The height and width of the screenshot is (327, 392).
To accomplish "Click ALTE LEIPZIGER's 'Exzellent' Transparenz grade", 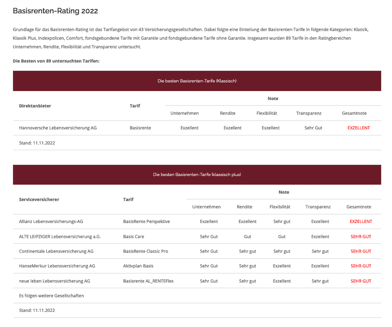I will pyautogui.click(x=320, y=236).
